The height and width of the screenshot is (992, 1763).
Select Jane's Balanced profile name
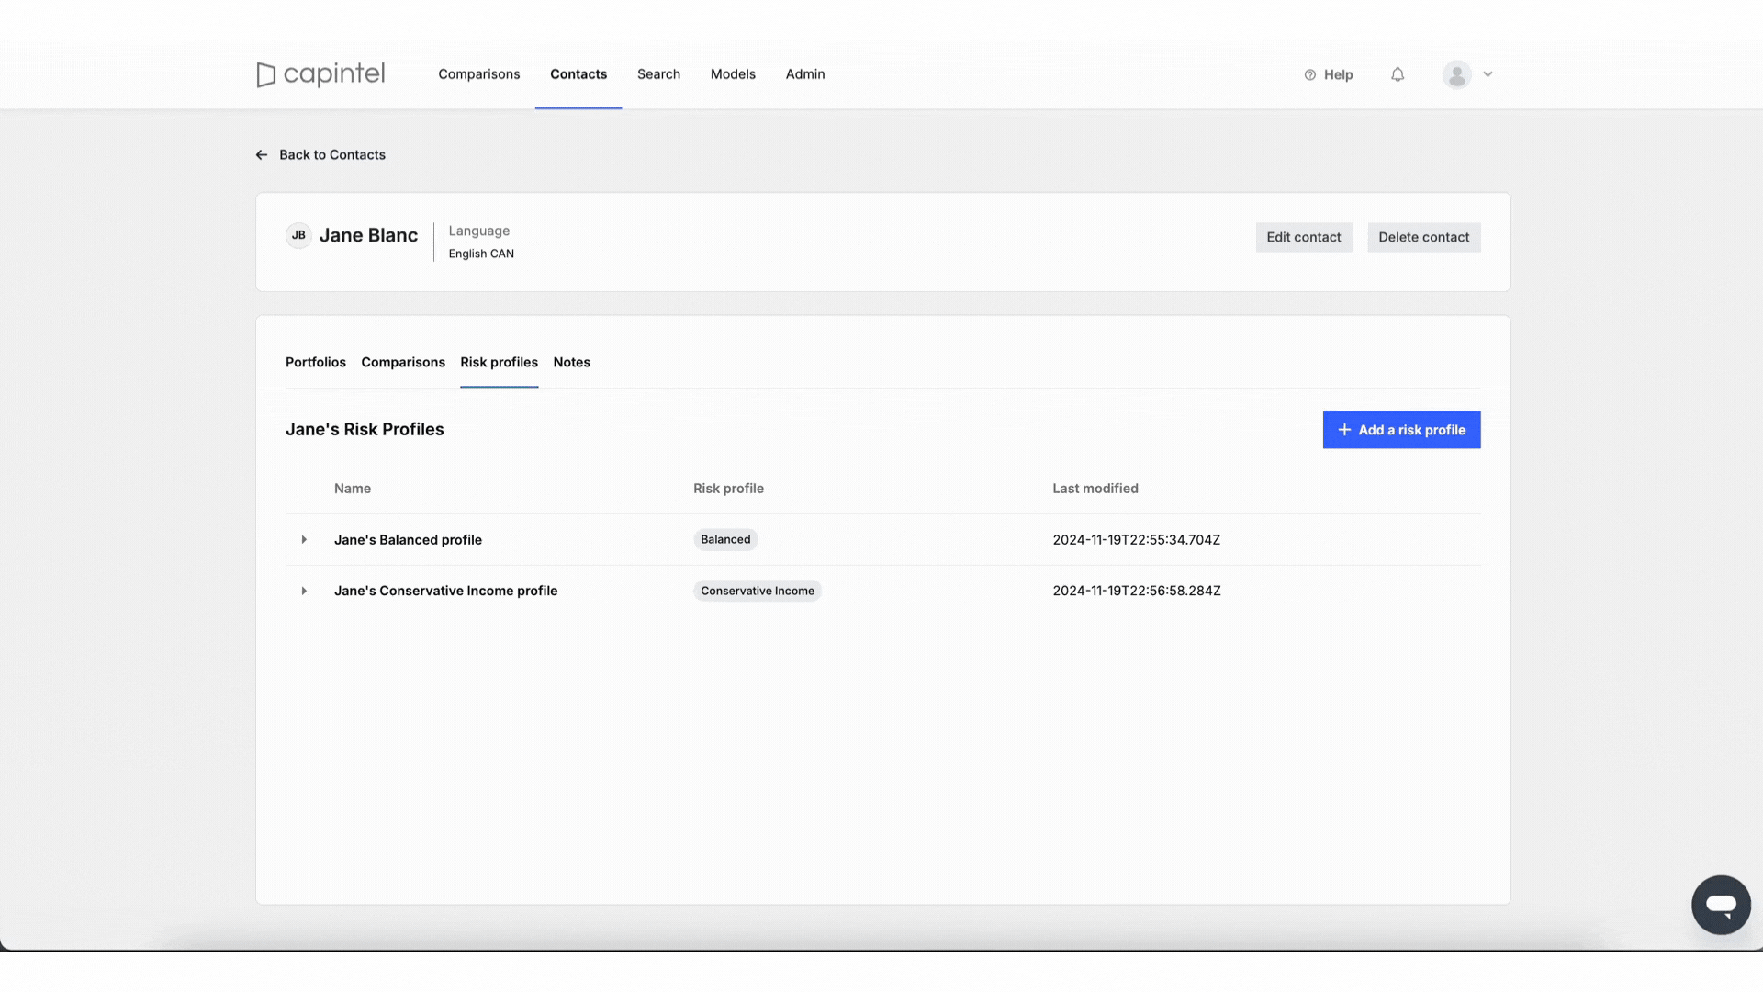(x=408, y=540)
